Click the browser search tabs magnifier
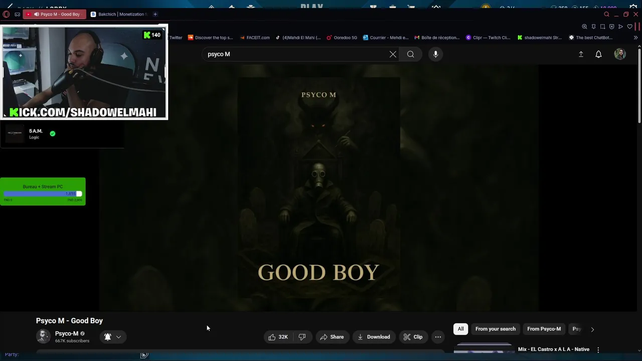The image size is (642, 361). coord(606,14)
